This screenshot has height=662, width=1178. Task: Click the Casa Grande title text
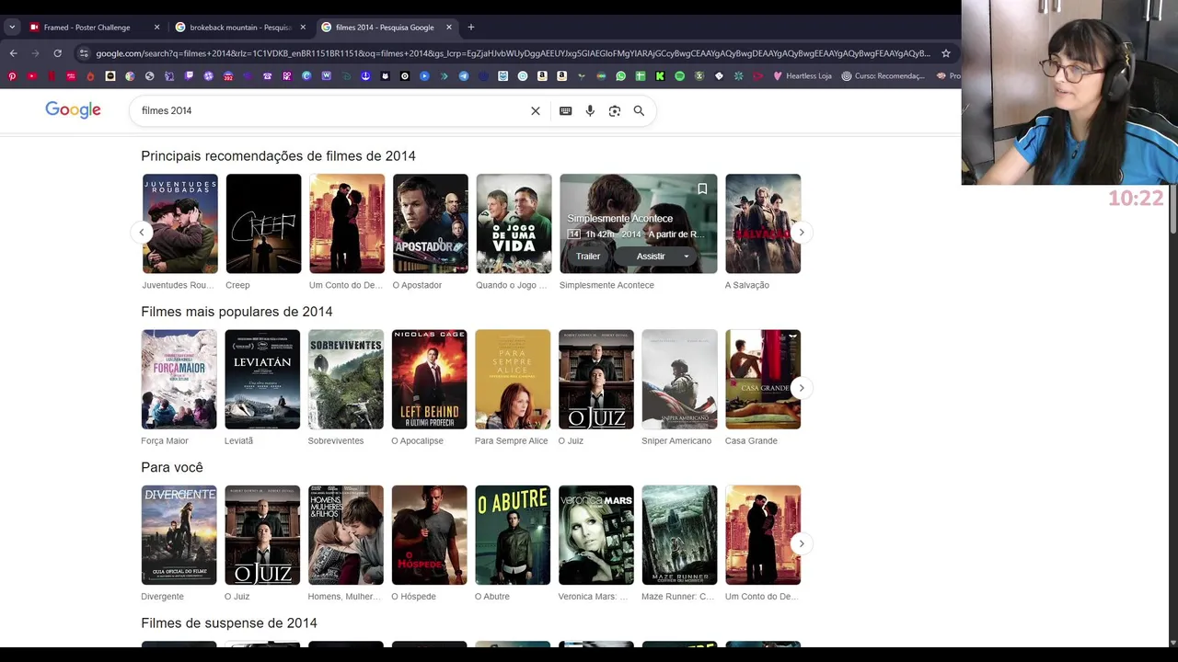click(x=751, y=440)
